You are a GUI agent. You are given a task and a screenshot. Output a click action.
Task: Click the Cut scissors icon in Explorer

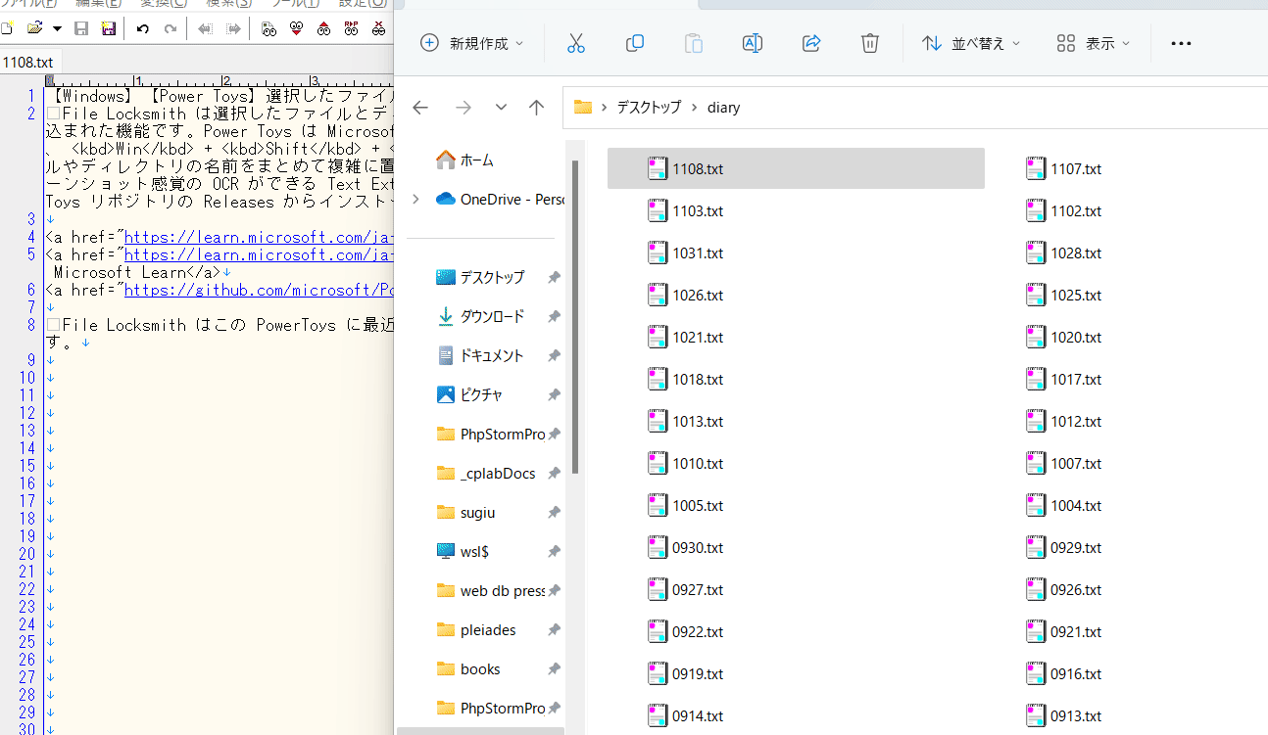tap(575, 43)
